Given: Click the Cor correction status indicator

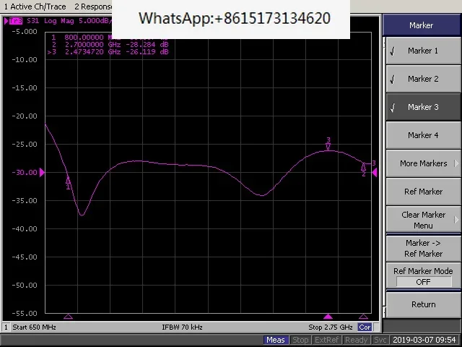Looking at the screenshot, I should point(365,327).
